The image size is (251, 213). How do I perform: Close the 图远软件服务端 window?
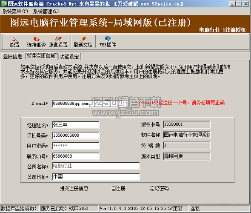point(246,4)
